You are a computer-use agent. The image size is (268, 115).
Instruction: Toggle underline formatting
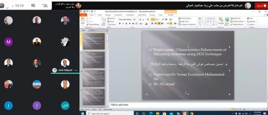[126, 24]
